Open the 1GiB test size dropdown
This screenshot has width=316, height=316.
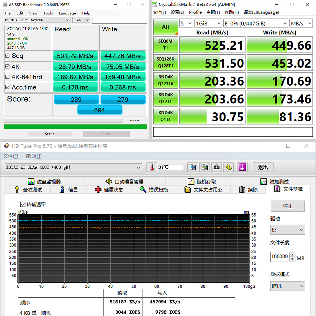[208, 24]
